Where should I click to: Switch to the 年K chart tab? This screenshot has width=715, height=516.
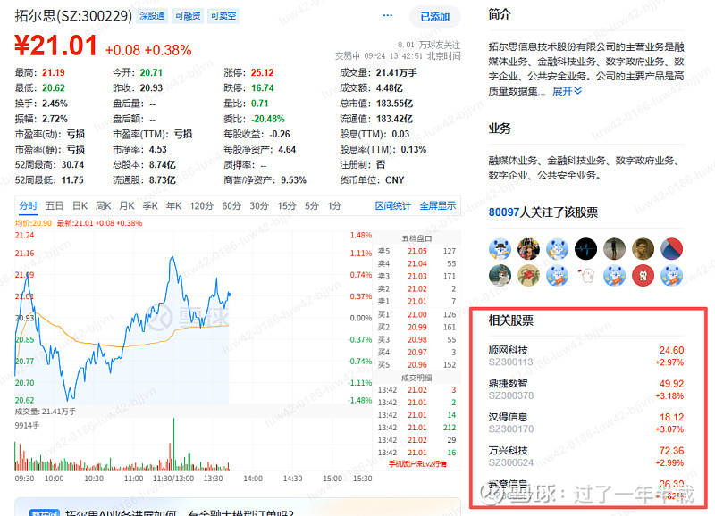(173, 206)
